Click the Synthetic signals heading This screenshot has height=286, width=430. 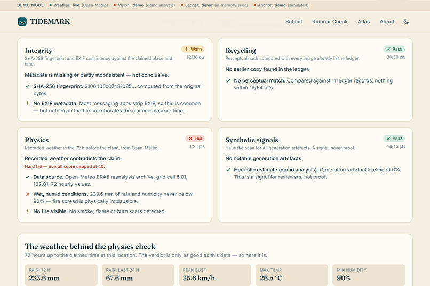[252, 140]
